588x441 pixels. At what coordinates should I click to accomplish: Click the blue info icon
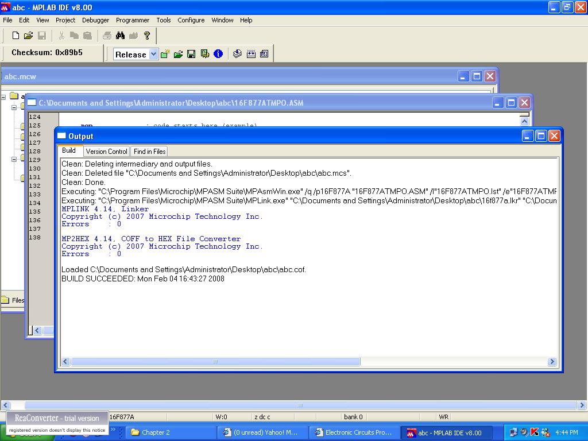[x=218, y=54]
